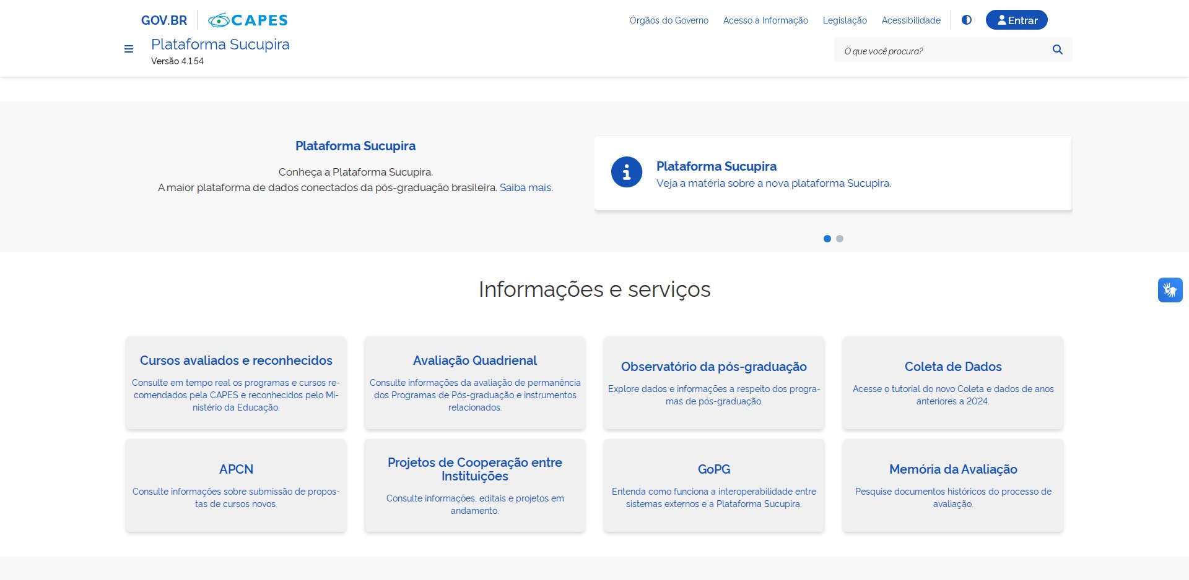The height and width of the screenshot is (580, 1189).
Task: Open Cursos avaliados e reconhecidos card
Action: pos(236,383)
